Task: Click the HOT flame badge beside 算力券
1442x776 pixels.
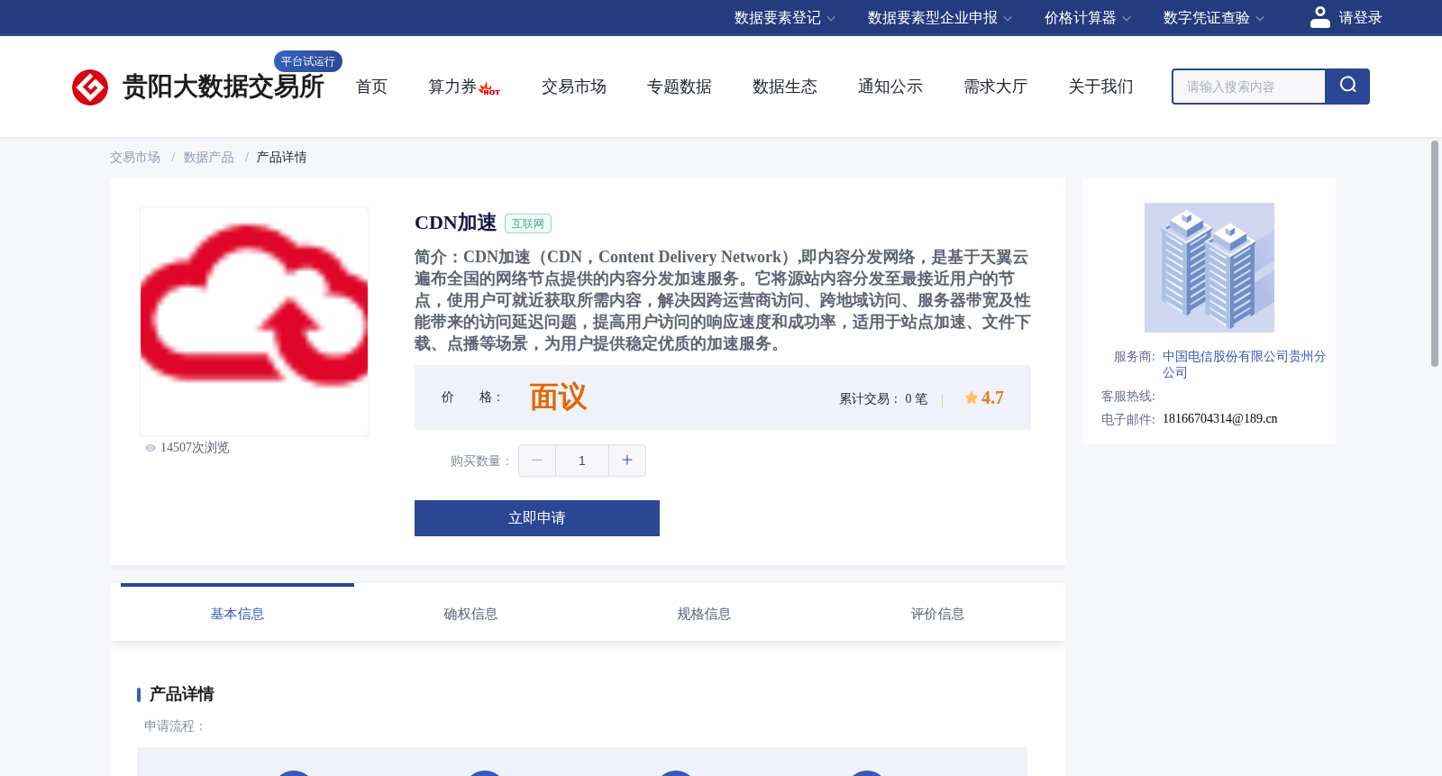Action: tap(490, 89)
